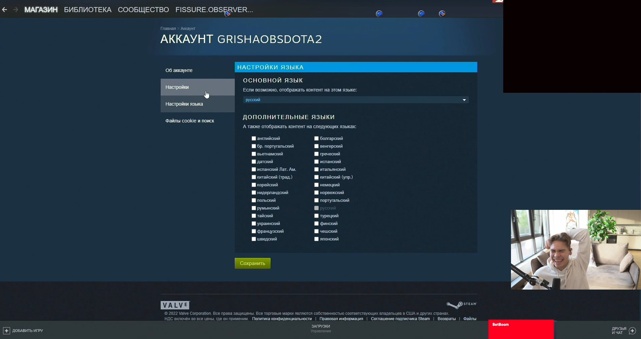Check the датский checkbox
Screen dimensions: 641x339
pos(254,162)
